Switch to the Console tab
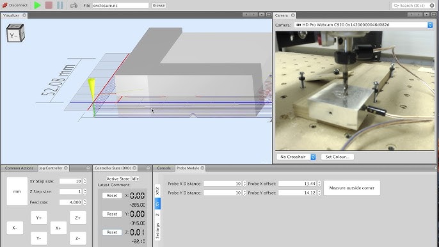The width and height of the screenshot is (439, 247). coord(164,168)
